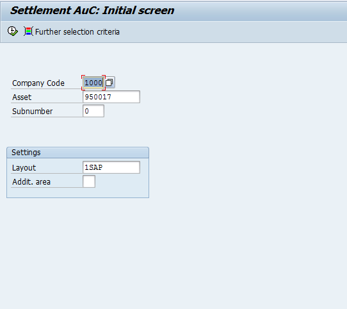Click the multicolored selection criteria icon
The image size is (347, 309).
tap(28, 31)
